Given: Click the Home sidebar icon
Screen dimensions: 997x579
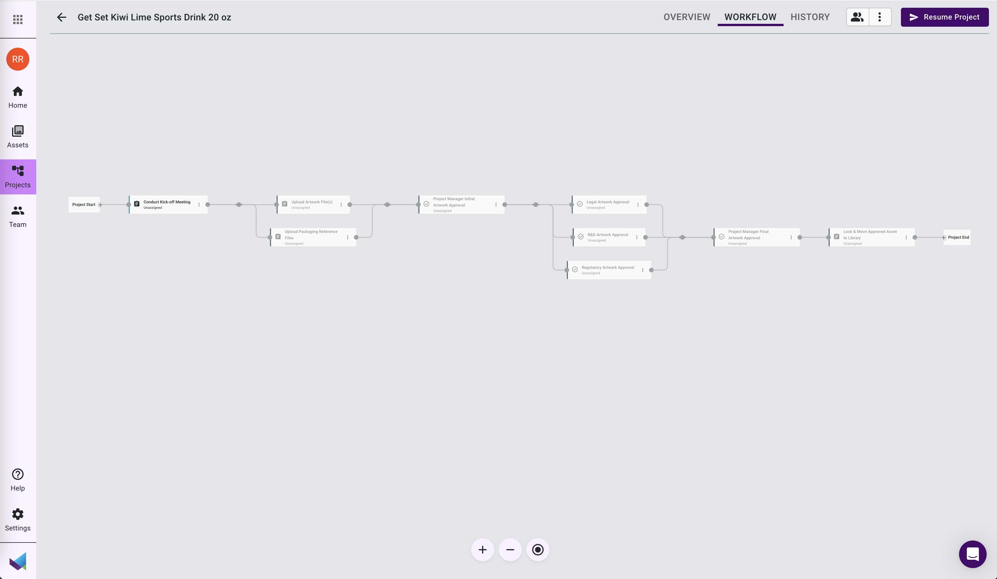Looking at the screenshot, I should click(17, 96).
